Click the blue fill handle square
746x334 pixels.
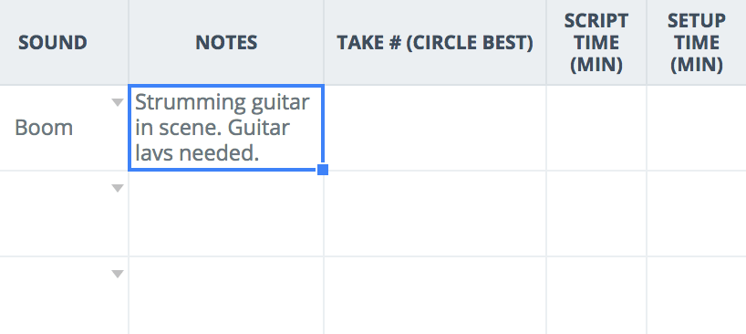(323, 170)
